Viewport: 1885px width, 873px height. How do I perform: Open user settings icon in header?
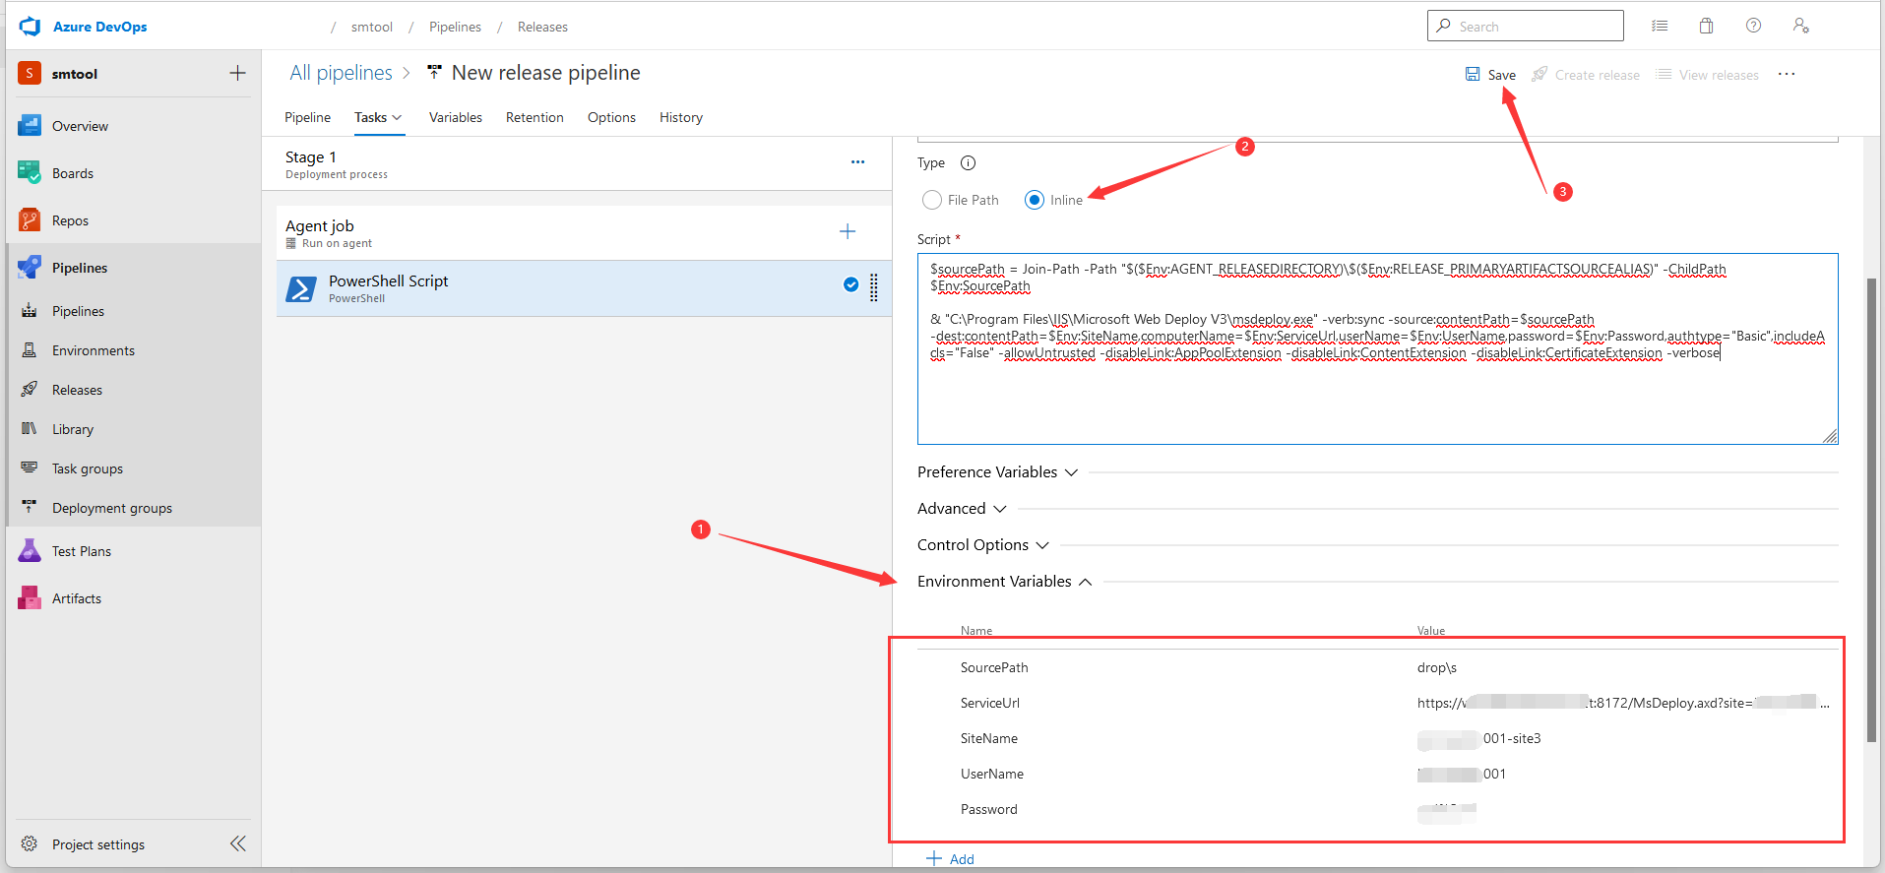[1800, 27]
